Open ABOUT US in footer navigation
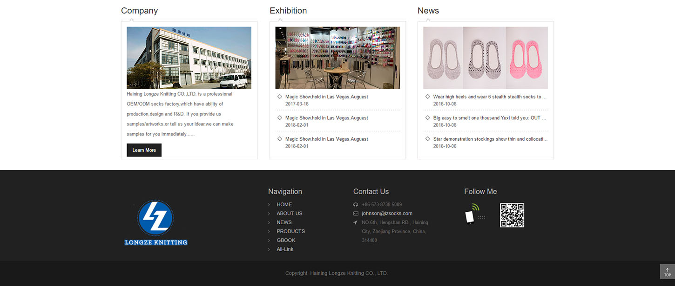 tap(289, 214)
